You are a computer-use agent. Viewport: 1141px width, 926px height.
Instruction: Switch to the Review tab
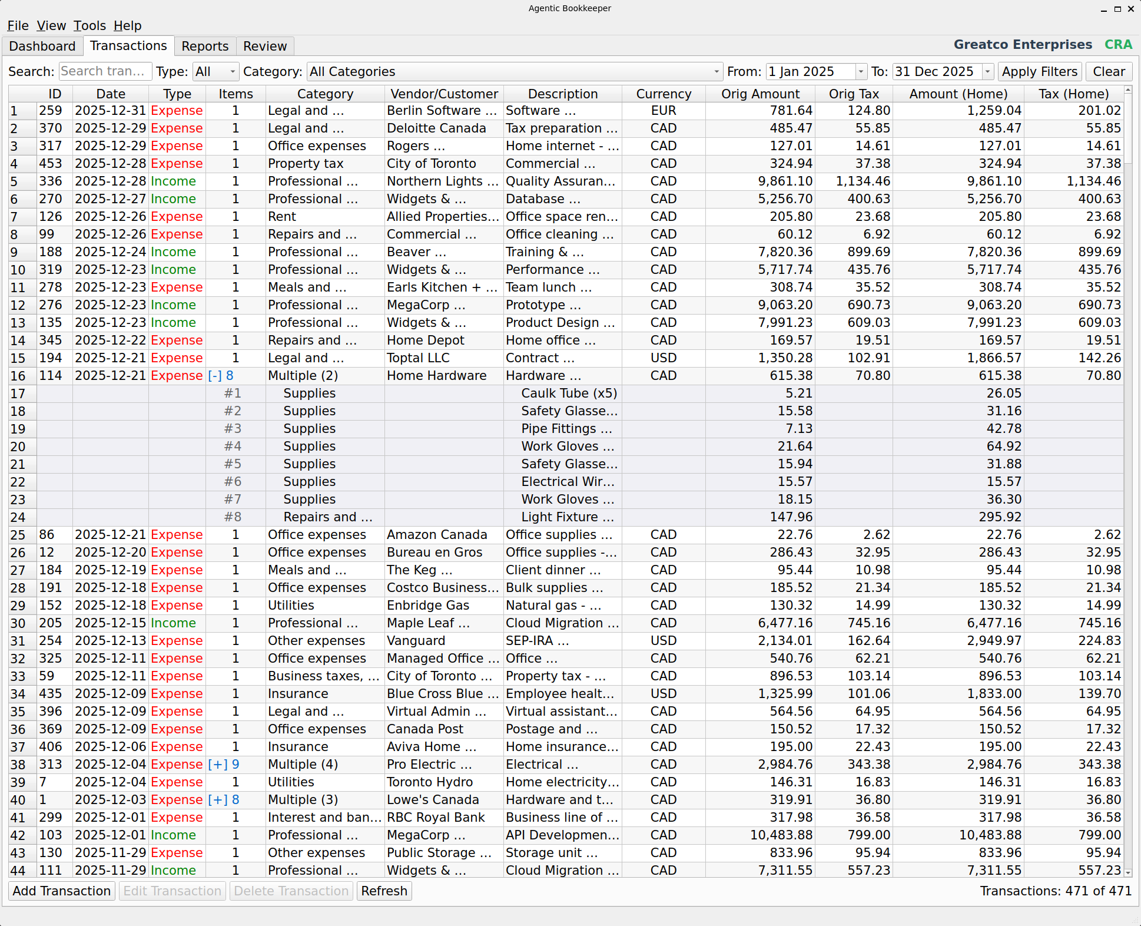264,46
